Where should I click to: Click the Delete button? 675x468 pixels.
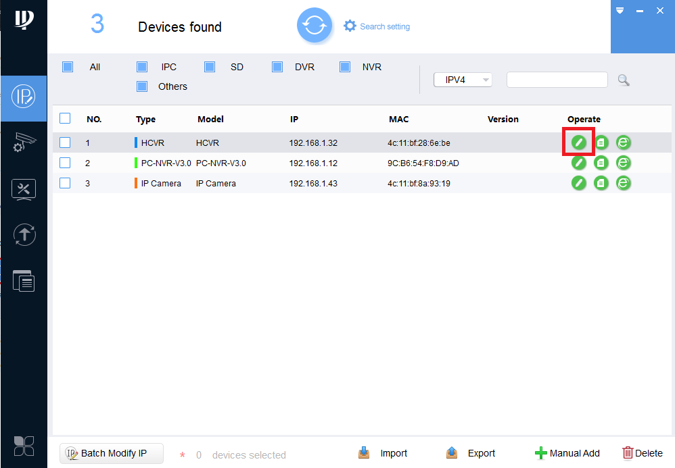[643, 453]
